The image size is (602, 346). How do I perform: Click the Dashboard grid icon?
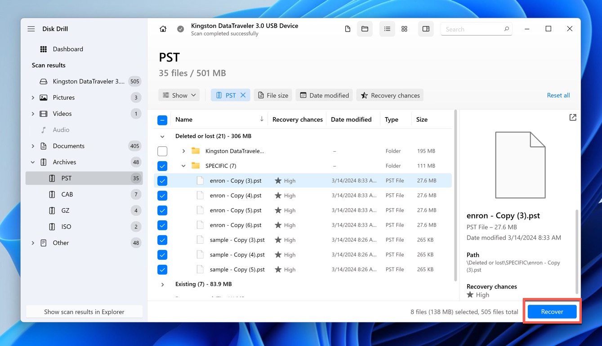pyautogui.click(x=44, y=49)
